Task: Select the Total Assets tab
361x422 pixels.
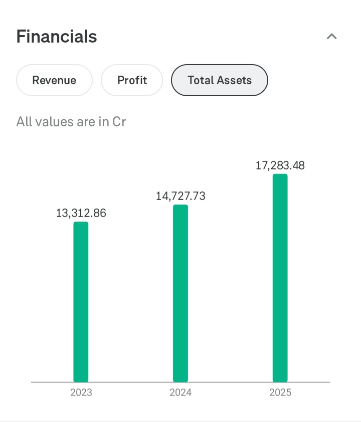Action: (220, 80)
